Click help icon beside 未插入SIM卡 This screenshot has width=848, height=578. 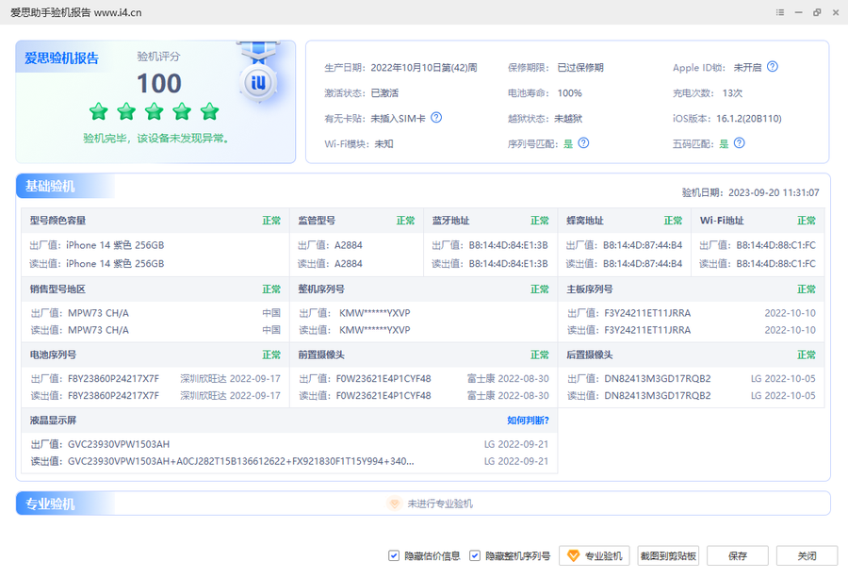tap(436, 118)
